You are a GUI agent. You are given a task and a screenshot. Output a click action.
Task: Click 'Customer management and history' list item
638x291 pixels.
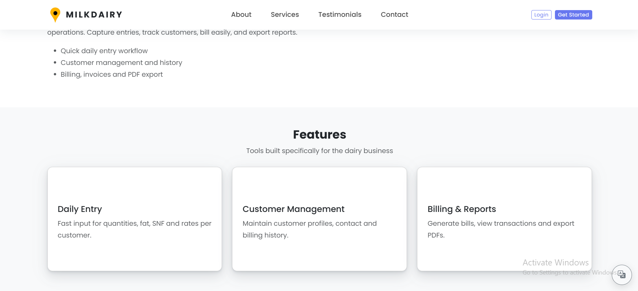click(x=121, y=63)
